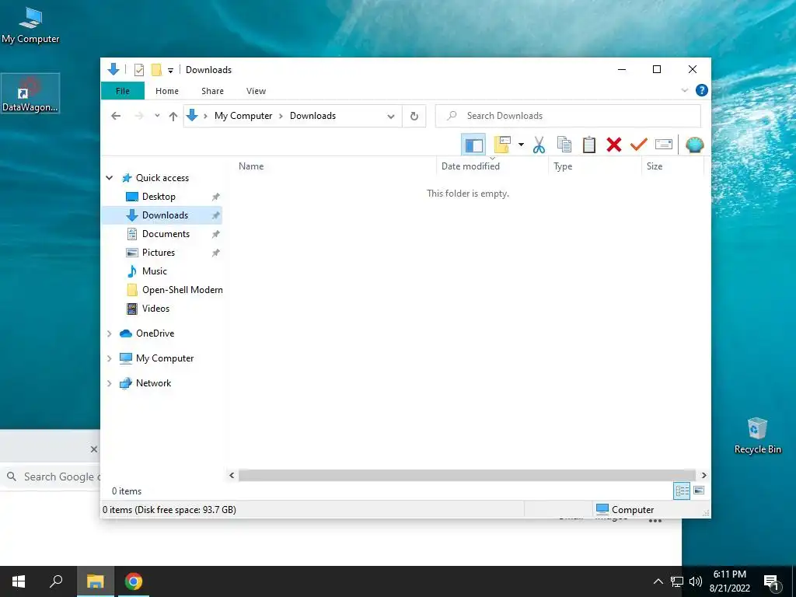
Task: Click the taskbar search magnifier
Action: coord(56,581)
